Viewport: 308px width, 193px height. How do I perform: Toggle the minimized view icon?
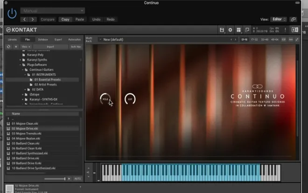click(x=247, y=30)
